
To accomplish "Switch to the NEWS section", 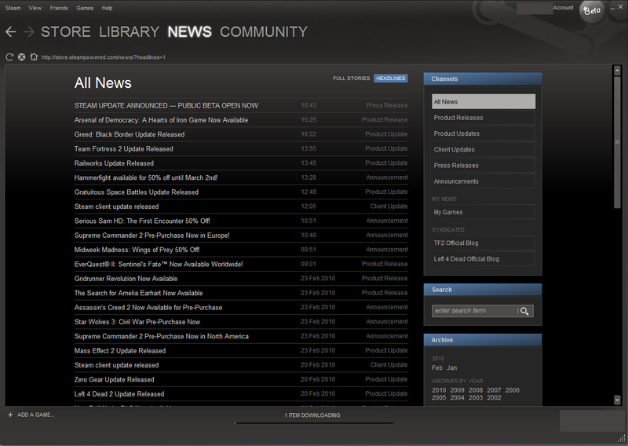I will [x=189, y=31].
